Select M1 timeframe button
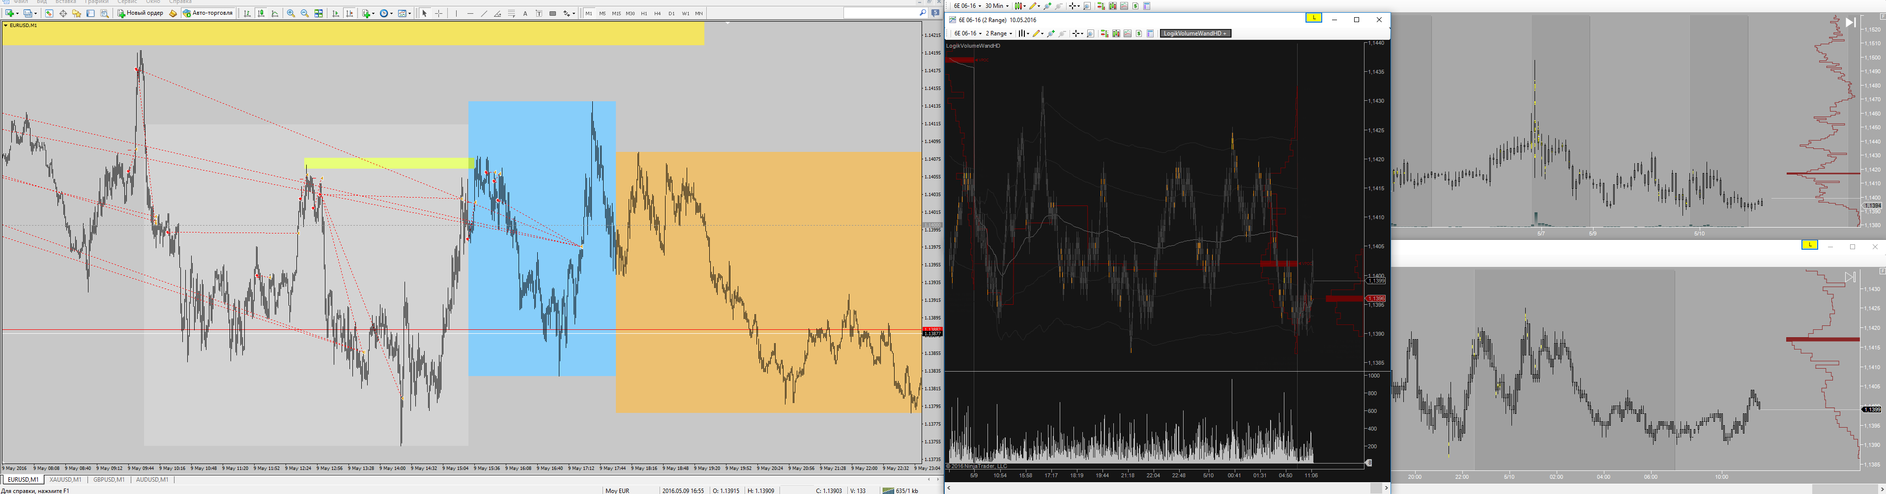1886x494 pixels. tap(589, 13)
